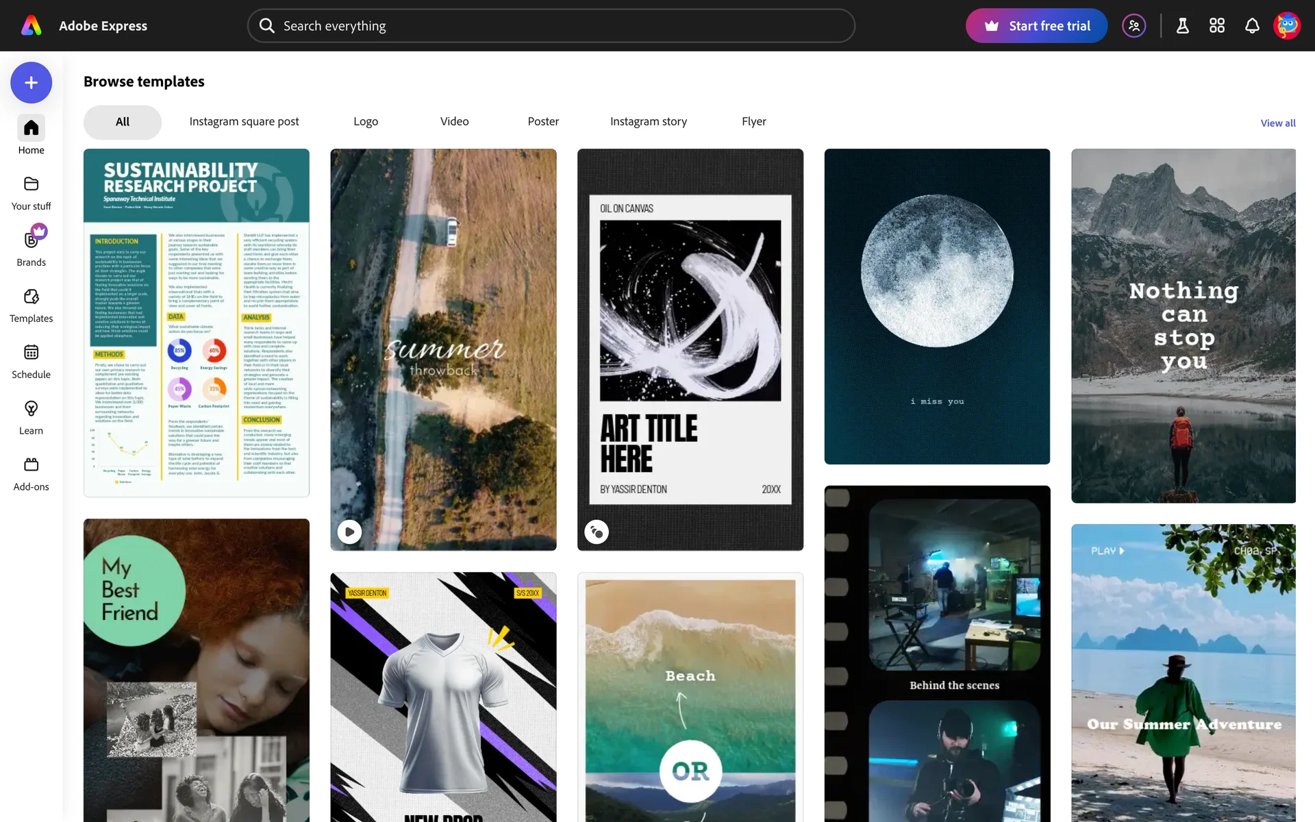Screen dimensions: 1315x822
Task: Switch to the Logo templates tab
Action: click(366, 121)
